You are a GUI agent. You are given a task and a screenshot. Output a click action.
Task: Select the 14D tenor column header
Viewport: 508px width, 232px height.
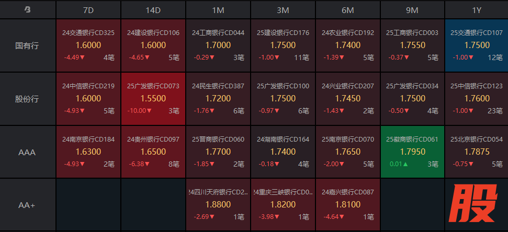tap(153, 10)
